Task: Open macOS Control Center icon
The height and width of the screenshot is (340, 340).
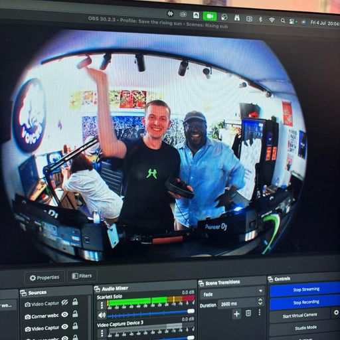Action: click(293, 21)
